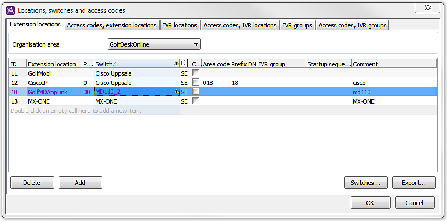The height and width of the screenshot is (221, 447).
Task: Click the flag icon column header
Action: pyautogui.click(x=185, y=64)
